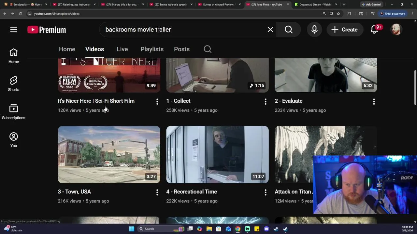Open the channel Posts tab
The width and height of the screenshot is (417, 234).
[181, 49]
